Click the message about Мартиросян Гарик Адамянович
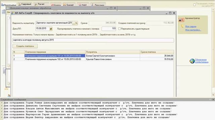This screenshot has width=215, height=120. point(90,114)
